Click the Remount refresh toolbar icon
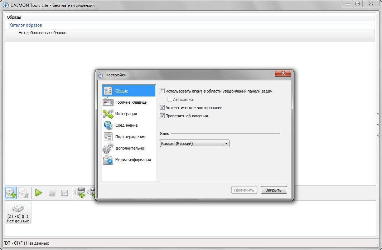This screenshot has height=250, width=382. (64, 193)
